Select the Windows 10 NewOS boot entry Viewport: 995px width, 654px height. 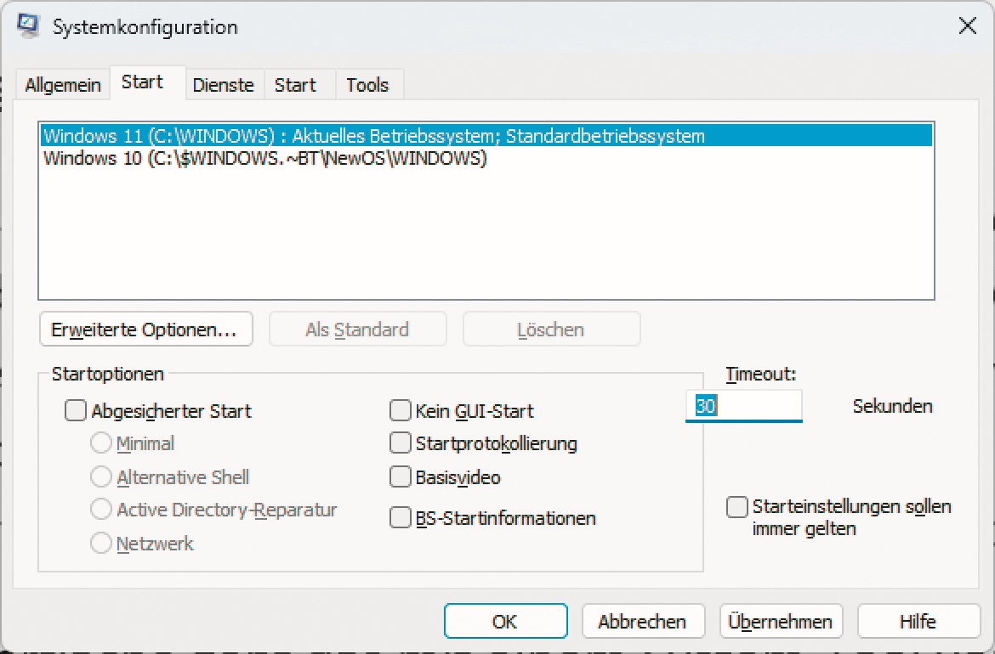(x=486, y=158)
